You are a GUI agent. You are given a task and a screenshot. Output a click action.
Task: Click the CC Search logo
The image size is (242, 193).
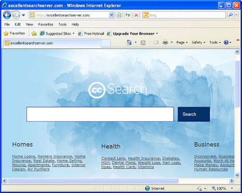(118, 90)
